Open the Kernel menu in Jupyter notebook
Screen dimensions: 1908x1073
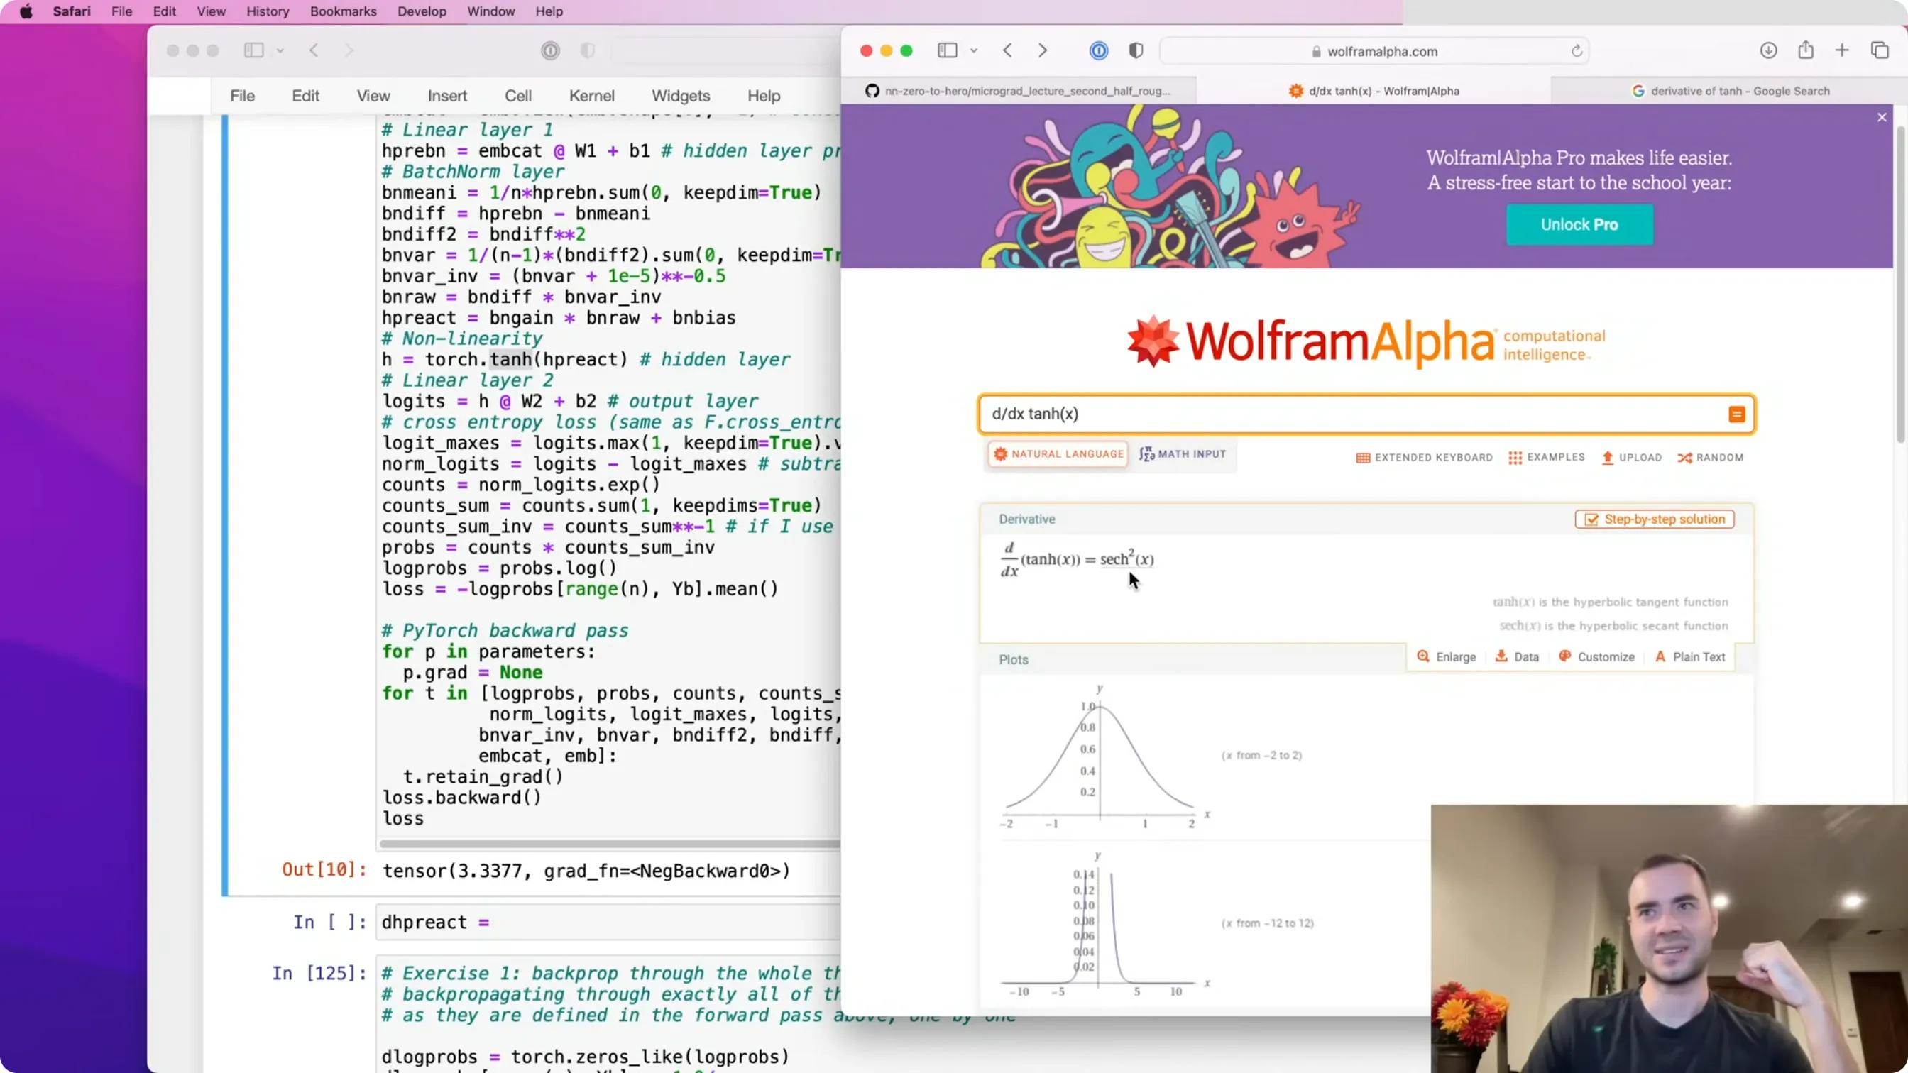[x=591, y=96]
